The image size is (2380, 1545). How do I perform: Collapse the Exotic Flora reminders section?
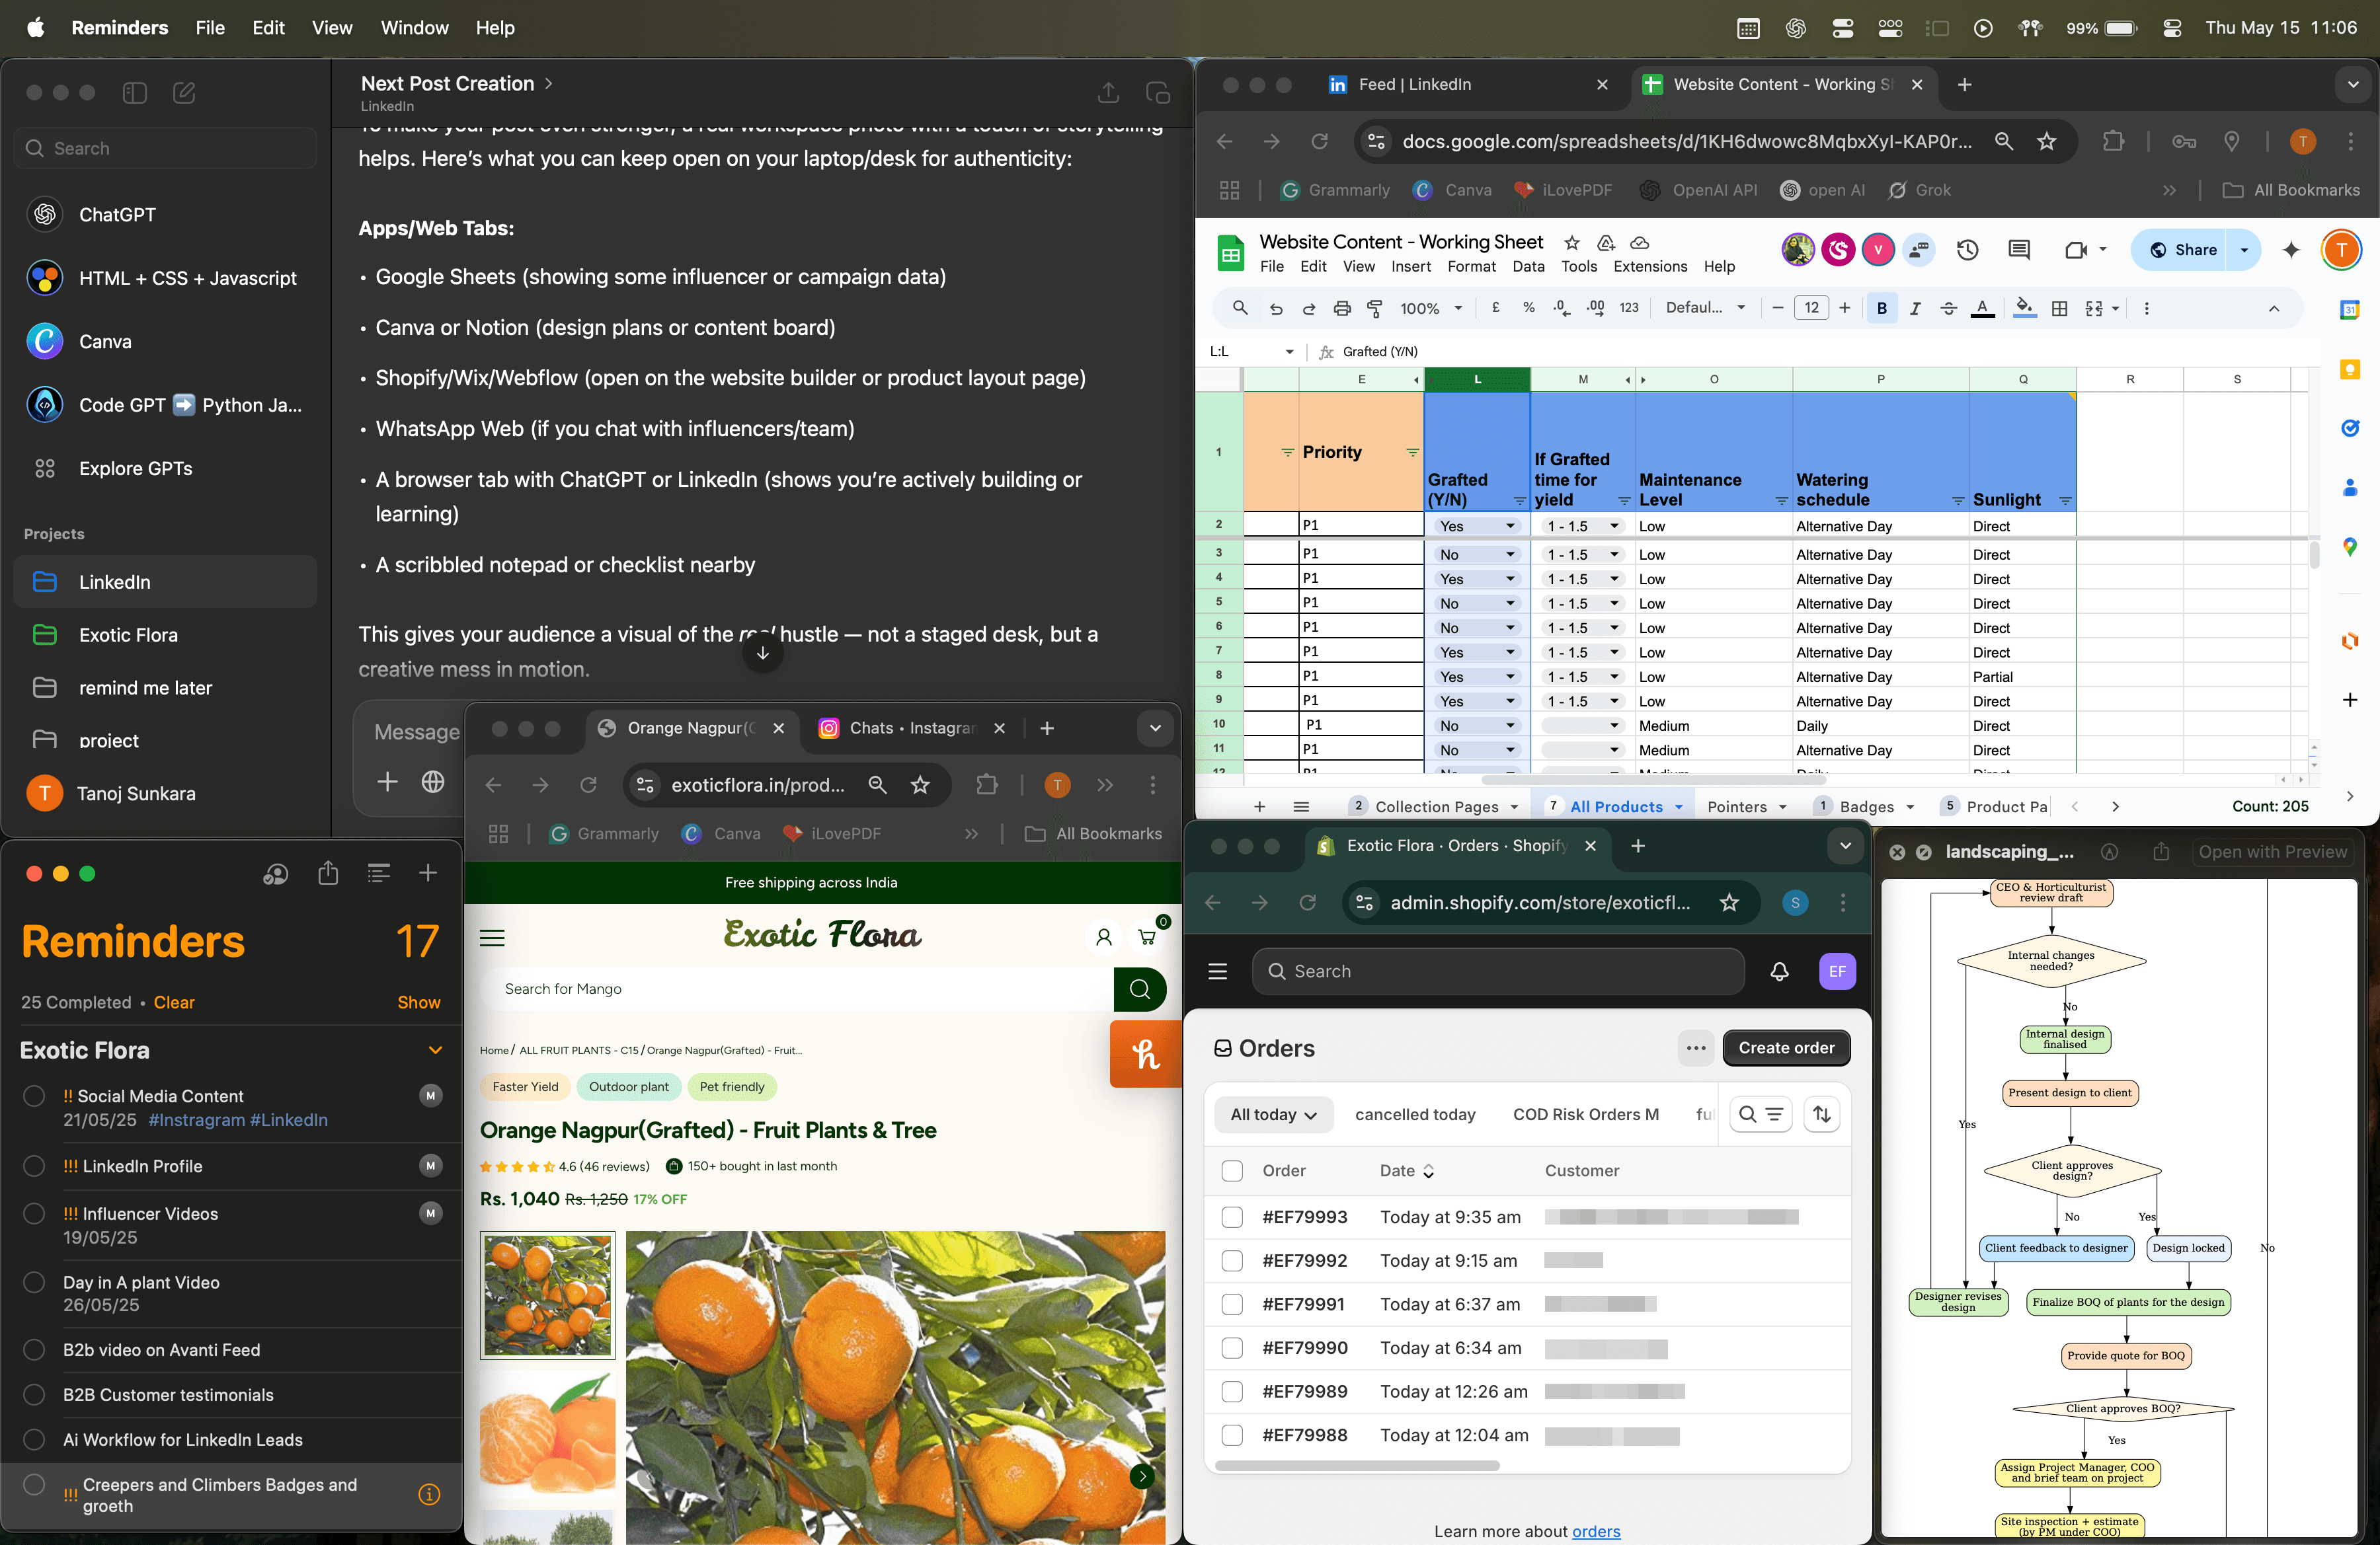(435, 1050)
